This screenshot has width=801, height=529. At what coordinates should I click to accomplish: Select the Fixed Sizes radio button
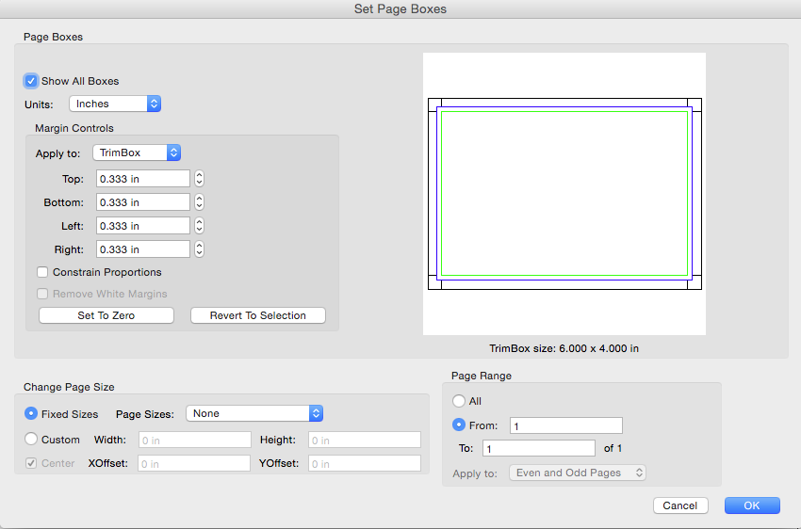(31, 413)
